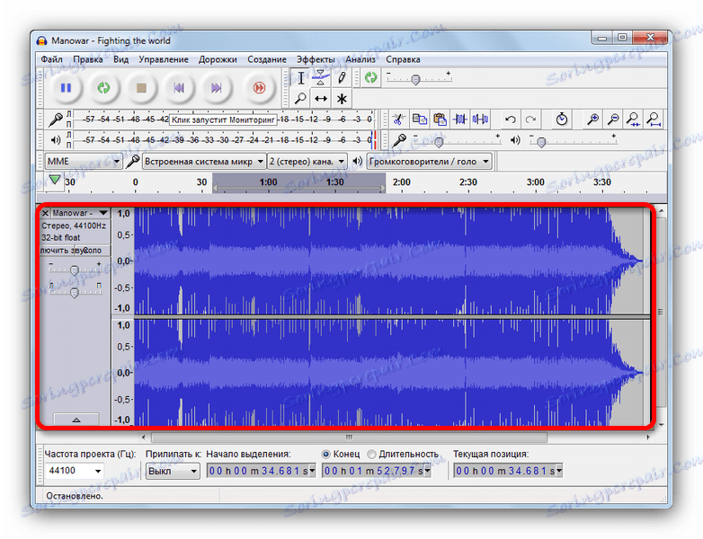The height and width of the screenshot is (539, 703).
Task: Select the Time Shift arrows tool
Action: point(321,98)
